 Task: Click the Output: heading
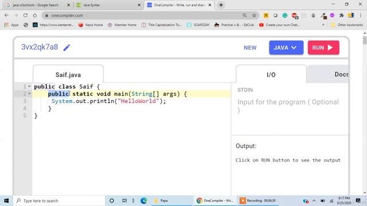(x=246, y=146)
